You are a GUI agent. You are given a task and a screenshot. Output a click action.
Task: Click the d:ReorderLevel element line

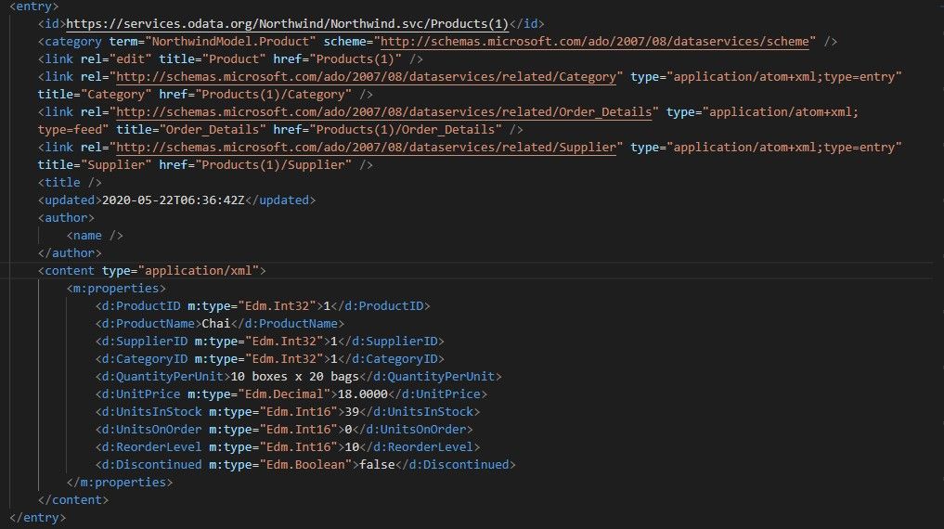tap(287, 447)
